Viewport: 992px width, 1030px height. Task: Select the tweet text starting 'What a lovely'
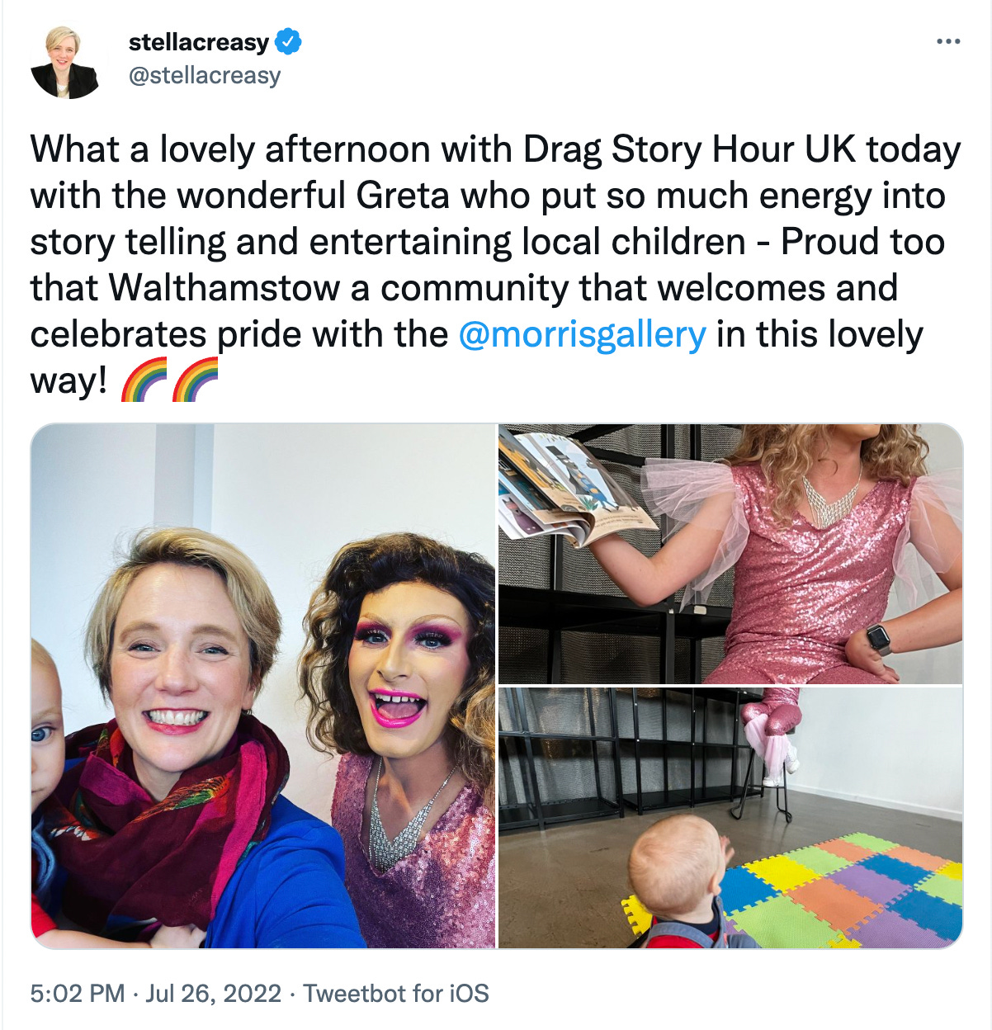pyautogui.click(x=496, y=265)
